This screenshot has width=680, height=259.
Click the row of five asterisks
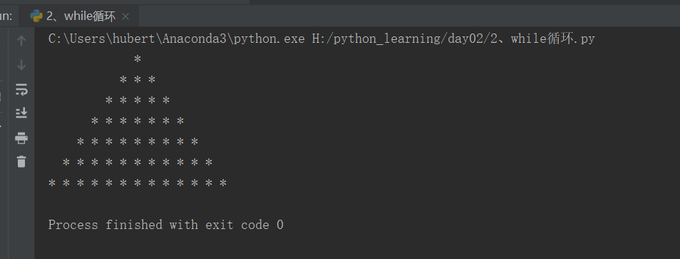pyautogui.click(x=138, y=101)
